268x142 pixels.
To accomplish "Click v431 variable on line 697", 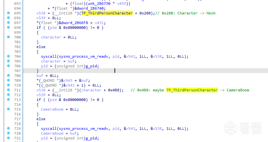I will 99,23.
